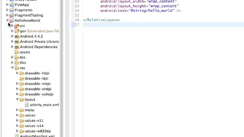Screen dimensions: 244x137
Task: Click the activity_main.xml file icon
Action: 27,105
